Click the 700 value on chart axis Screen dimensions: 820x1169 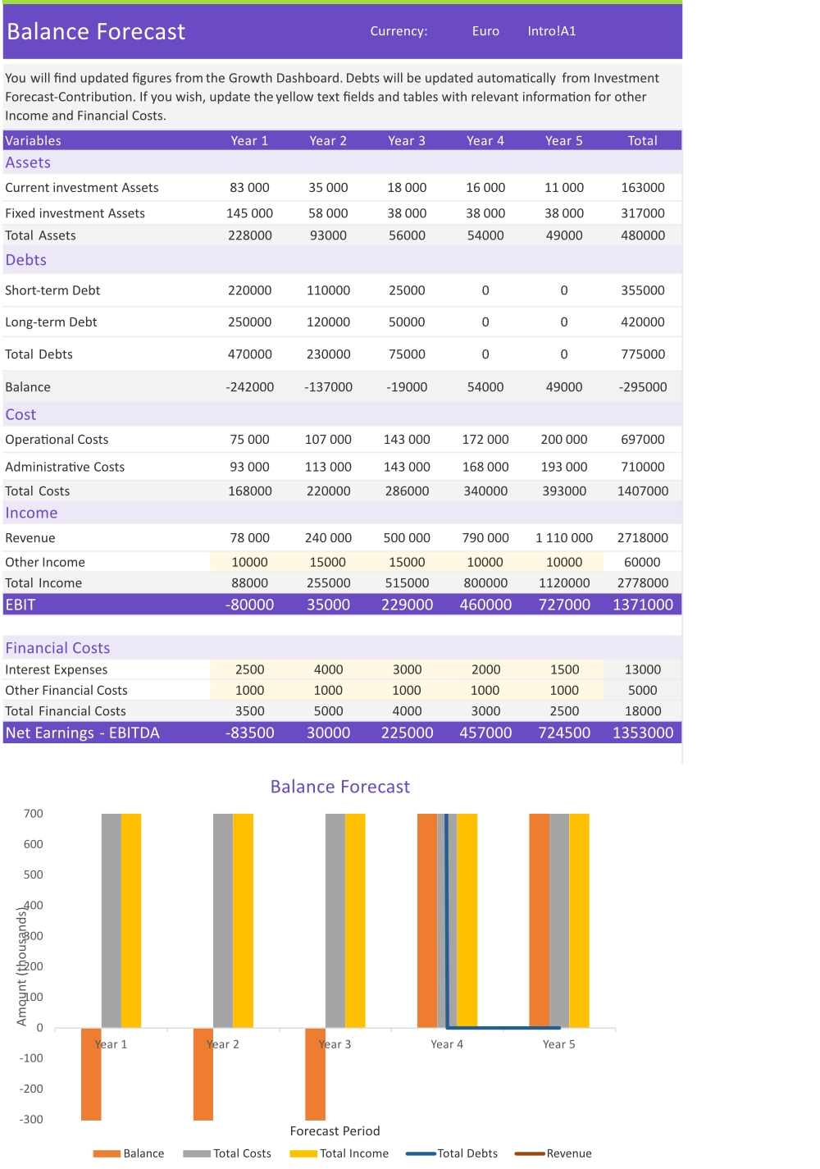pos(34,814)
